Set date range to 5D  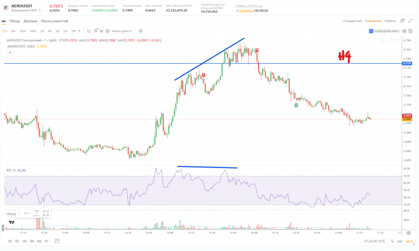[x=17, y=241]
